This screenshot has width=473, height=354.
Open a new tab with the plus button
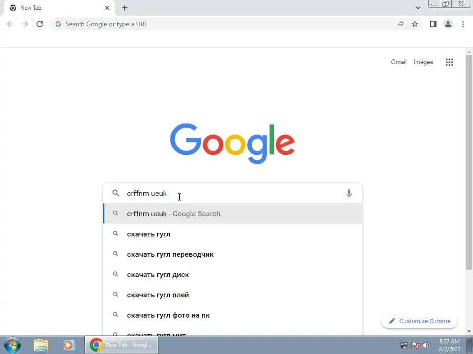125,8
